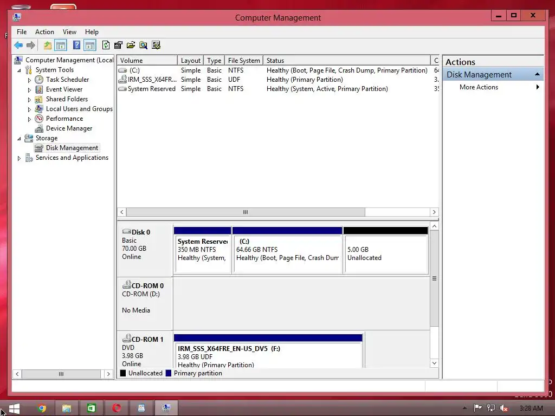Click the console tree scroll right arrow
Screen dimensions: 555x416
(108, 374)
